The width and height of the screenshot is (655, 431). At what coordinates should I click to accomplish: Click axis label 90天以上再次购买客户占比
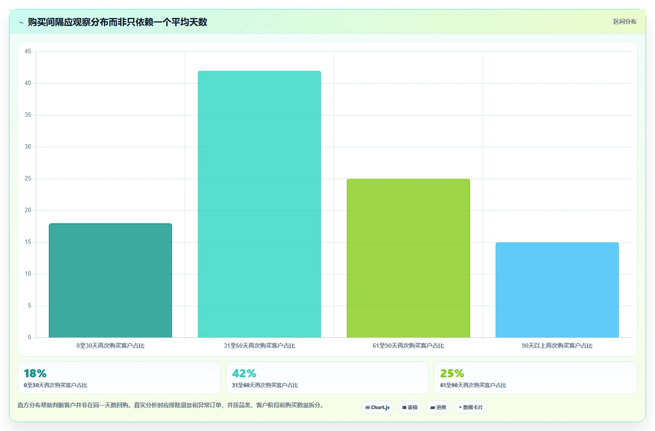click(x=557, y=346)
